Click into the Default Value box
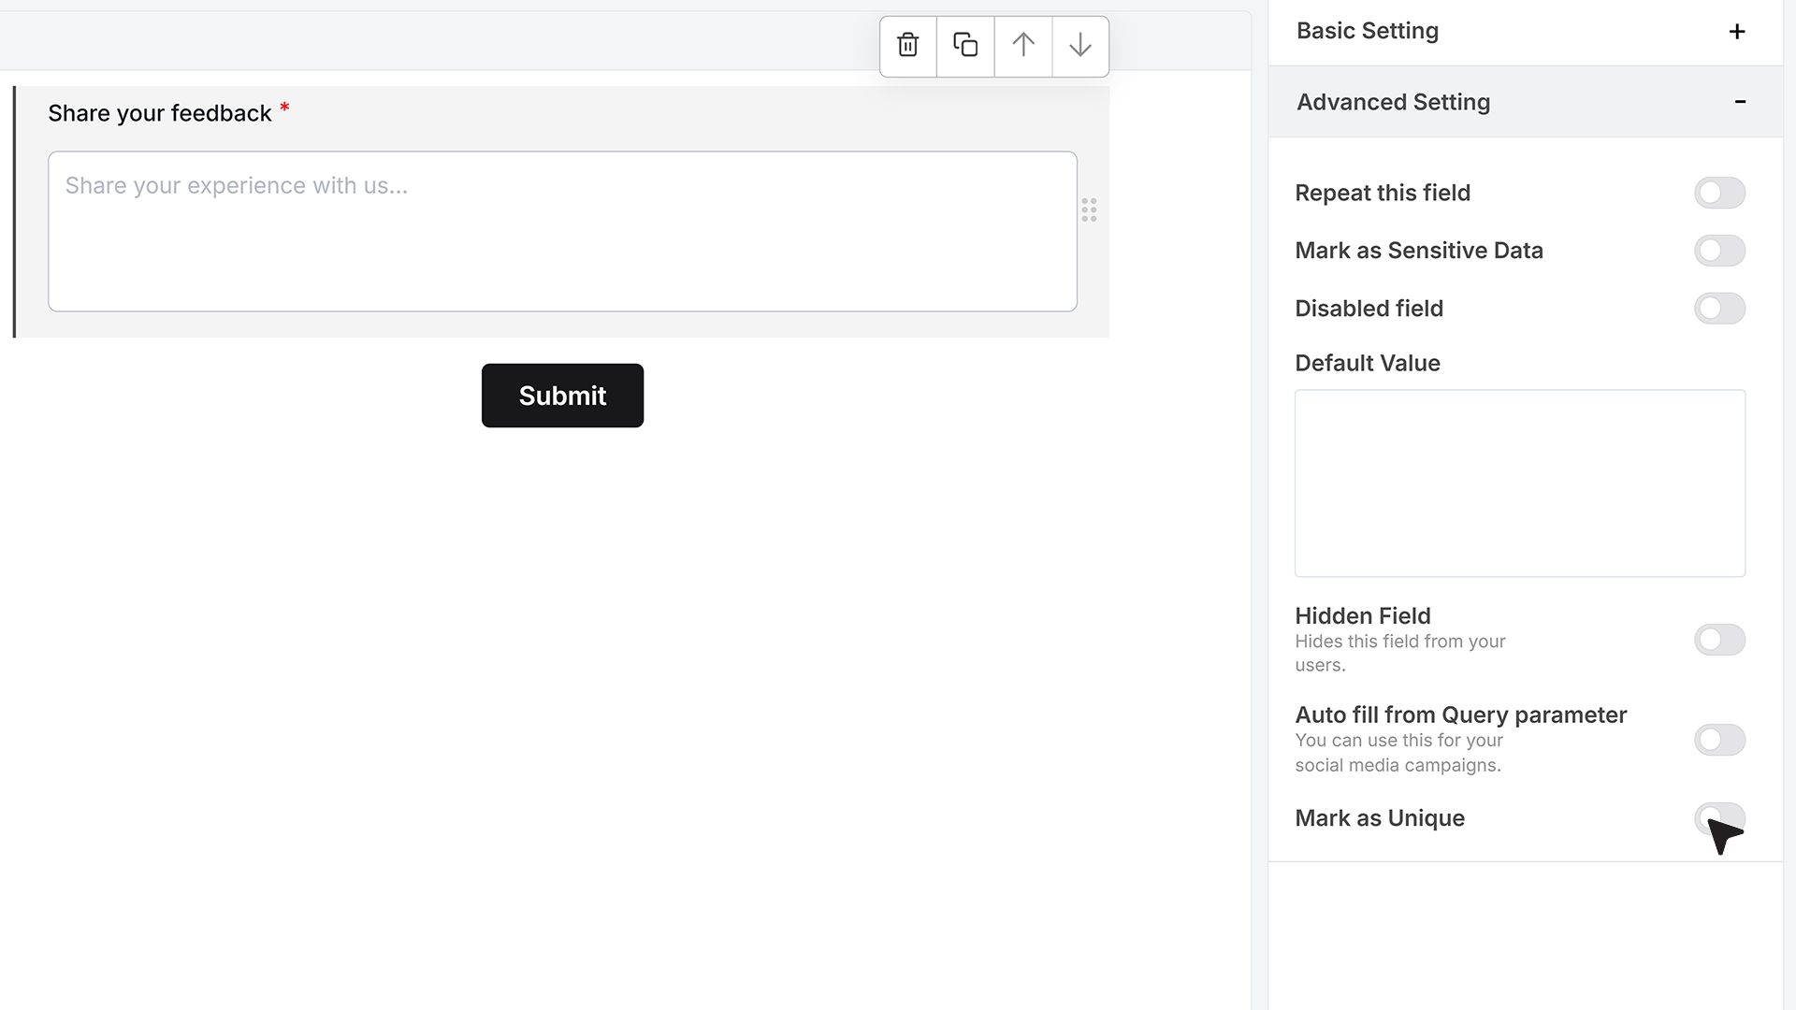Image resolution: width=1796 pixels, height=1010 pixels. click(x=1520, y=483)
